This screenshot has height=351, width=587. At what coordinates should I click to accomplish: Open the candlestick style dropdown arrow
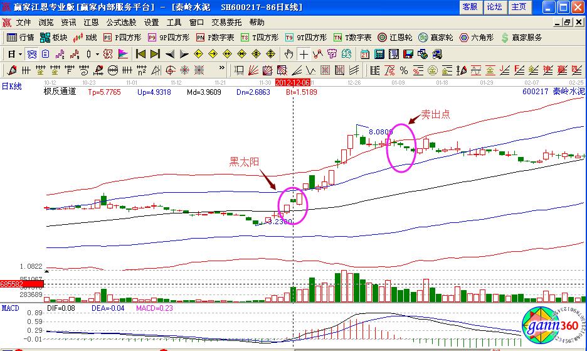click(x=97, y=54)
